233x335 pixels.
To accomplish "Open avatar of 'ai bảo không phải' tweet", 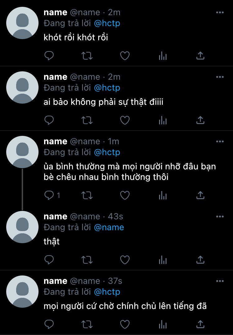I will (x=22, y=87).
